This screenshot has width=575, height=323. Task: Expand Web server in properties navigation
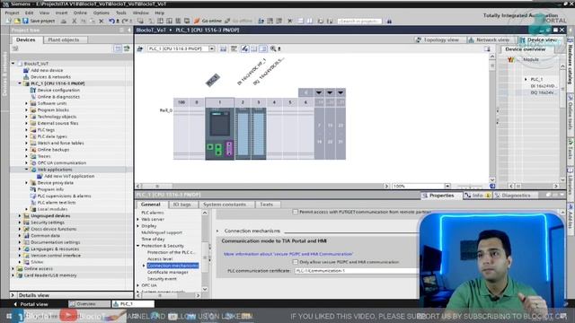[x=138, y=219]
